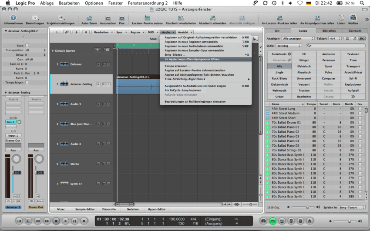Add a new track with plus button
The height and width of the screenshot is (231, 370).
point(97,50)
